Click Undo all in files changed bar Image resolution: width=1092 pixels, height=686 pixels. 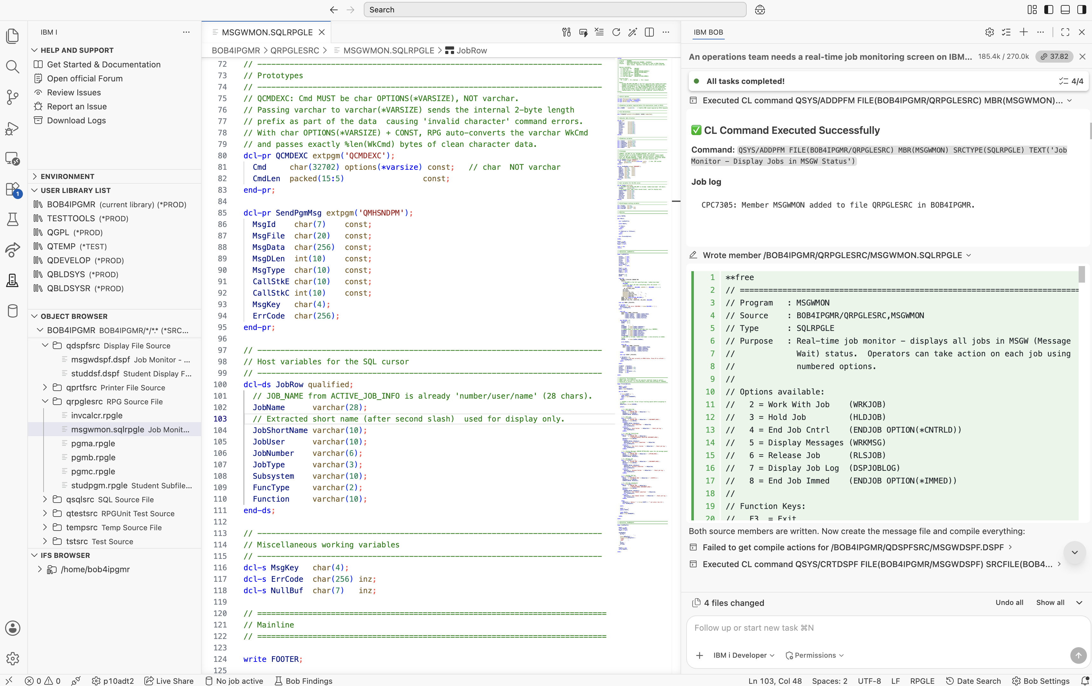tap(1009, 603)
